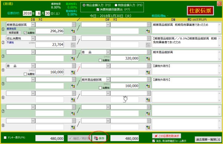The height and width of the screenshot is (144, 223).
Task: Toggle the 消費税額自動算出 (F7) checkbox
Action: point(98,10)
